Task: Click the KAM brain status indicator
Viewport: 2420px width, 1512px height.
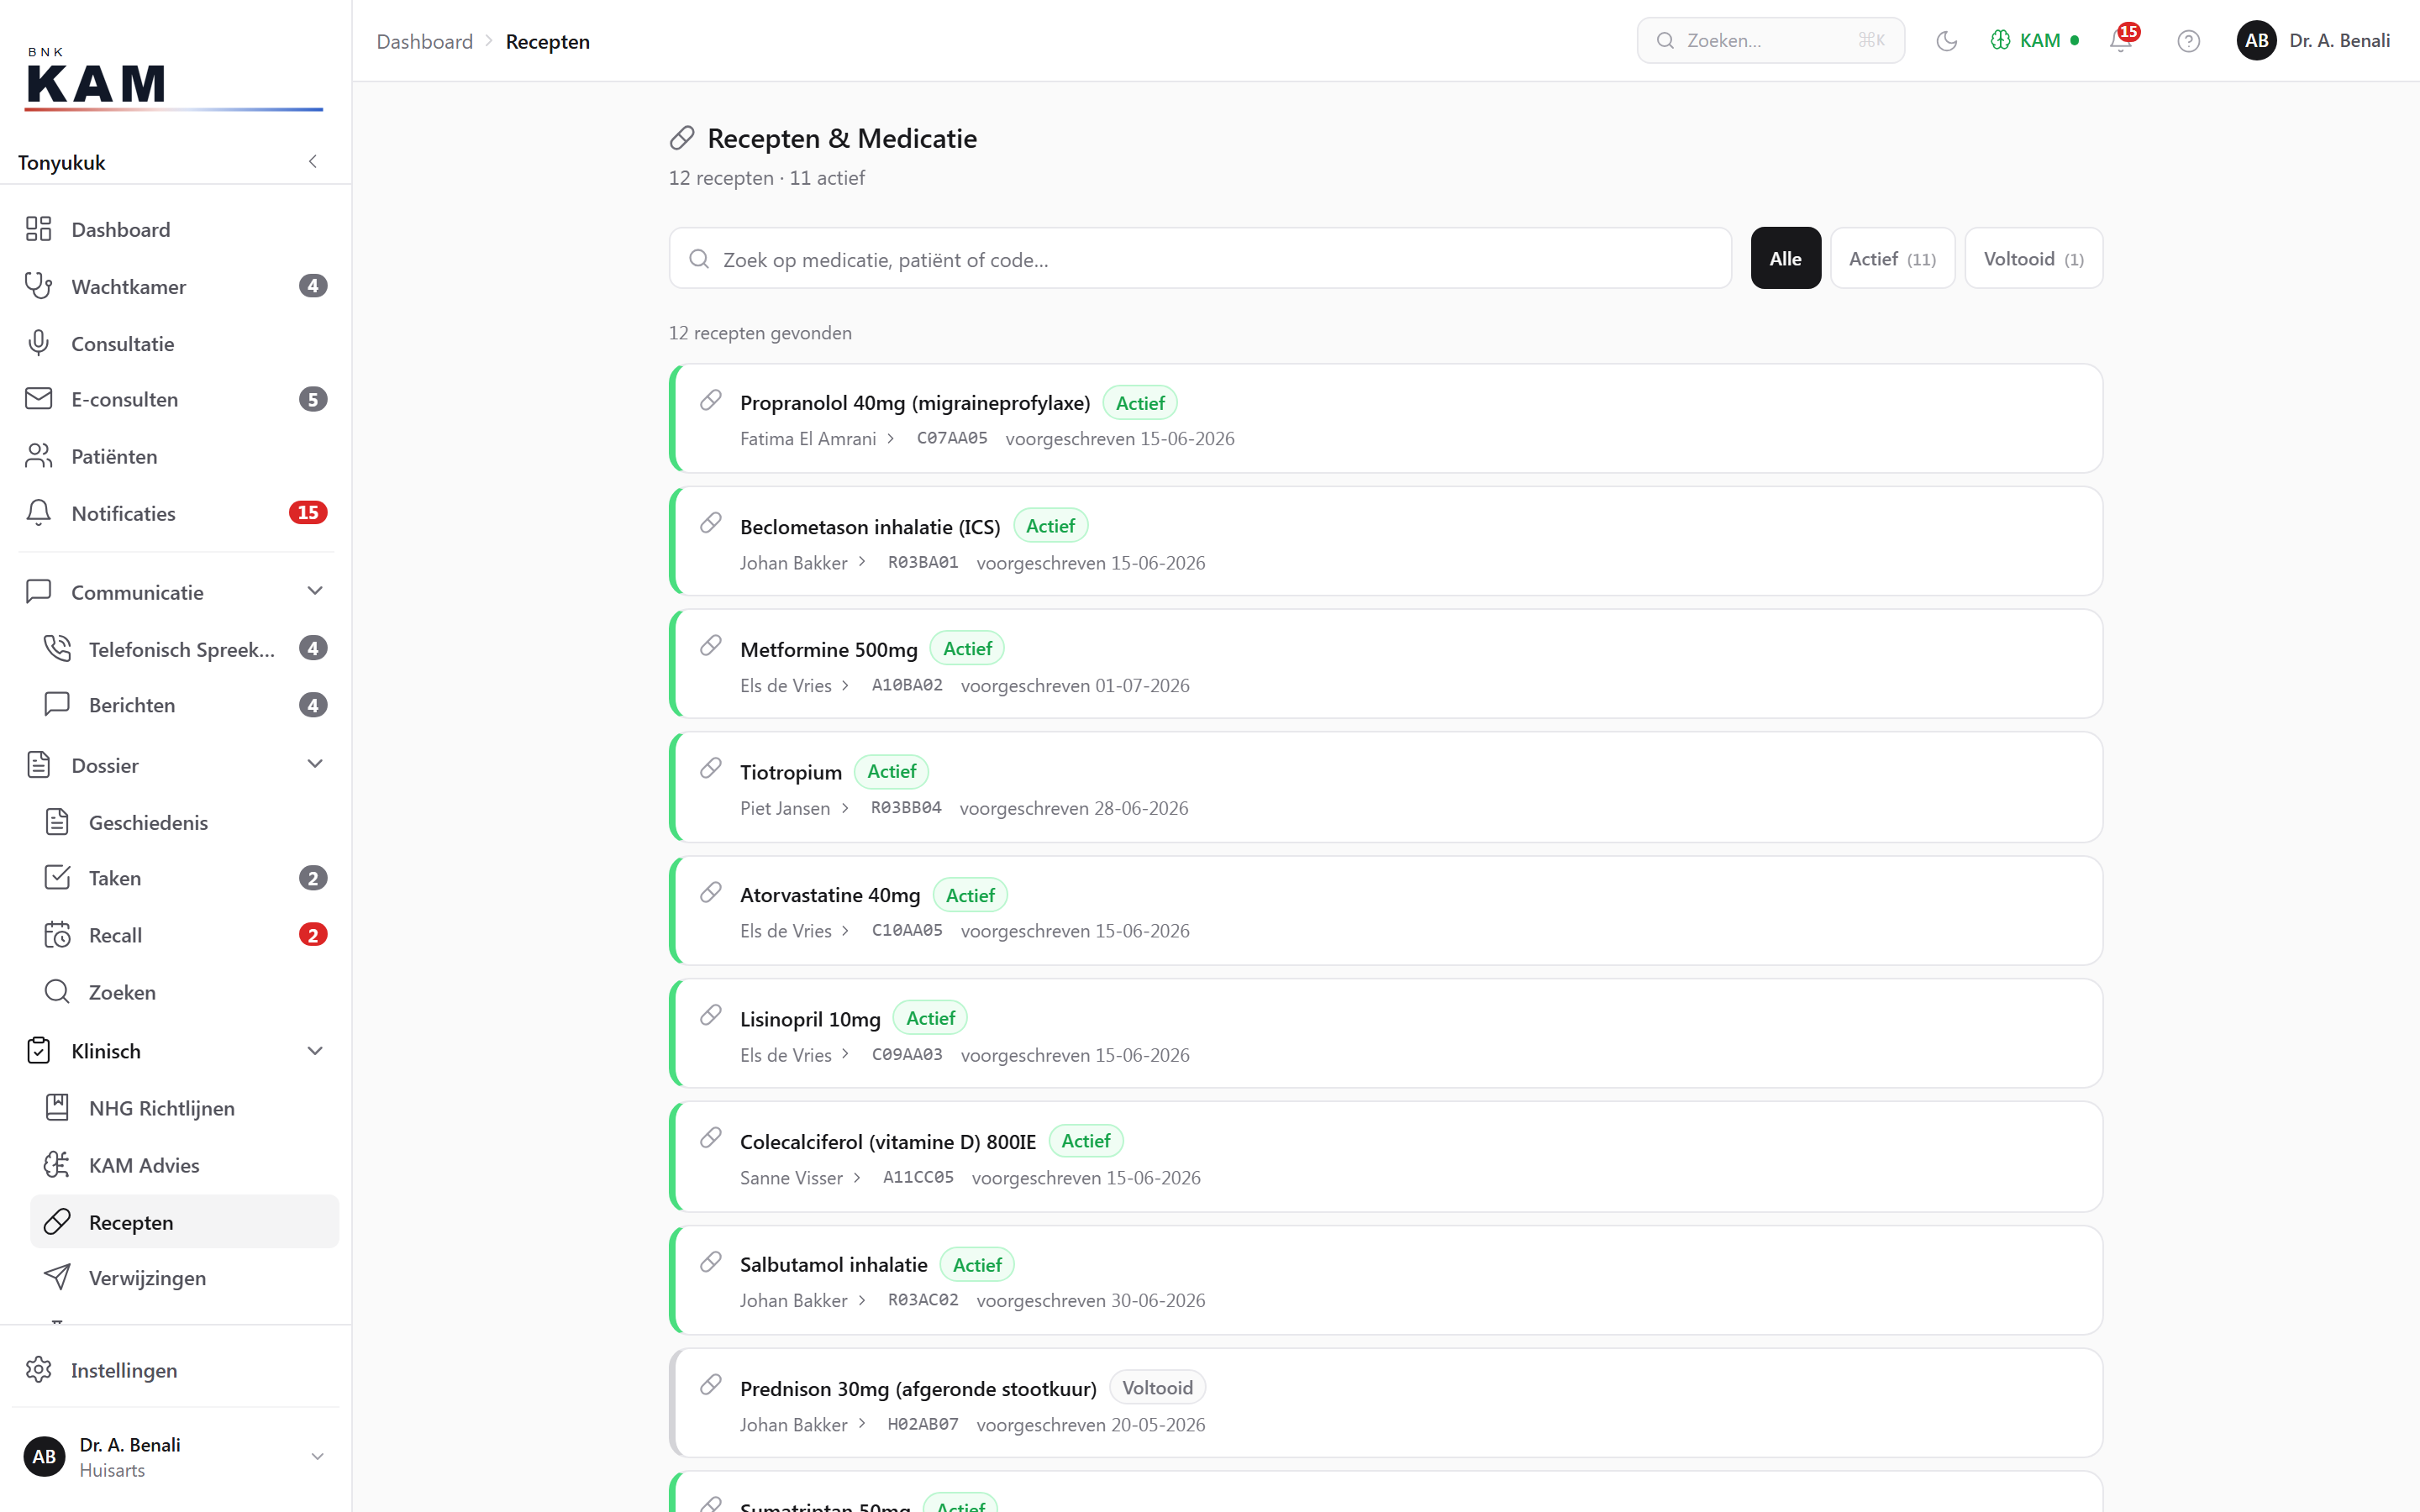Action: point(2034,41)
